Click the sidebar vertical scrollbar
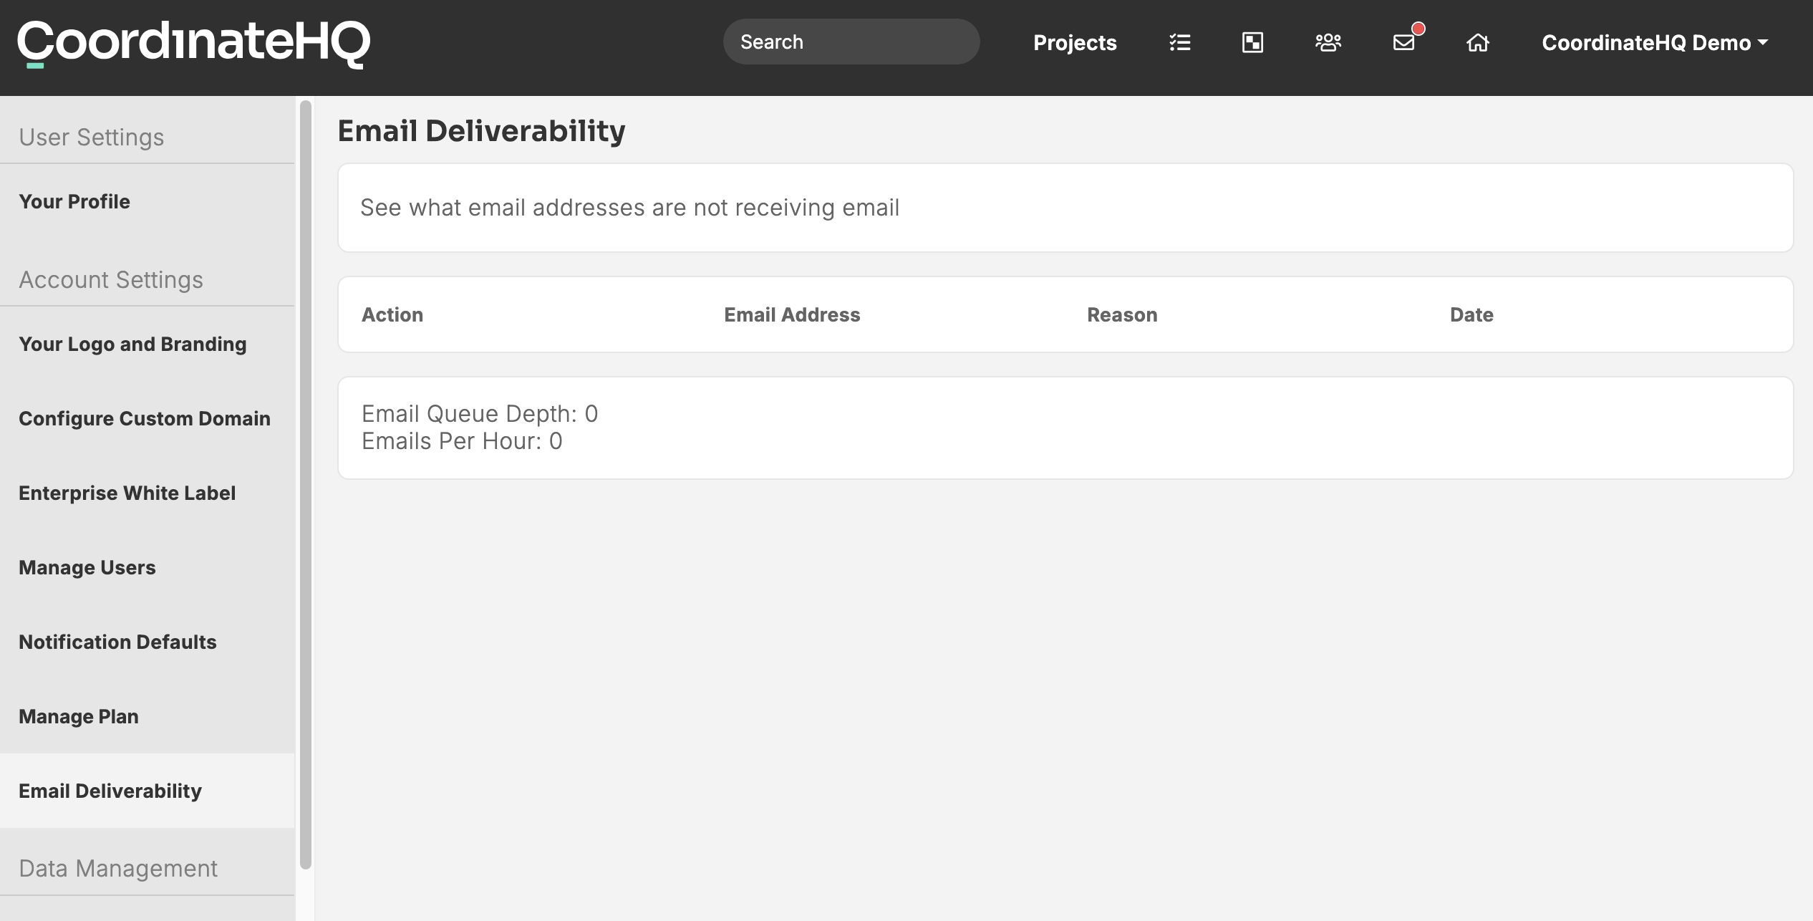 pyautogui.click(x=306, y=484)
